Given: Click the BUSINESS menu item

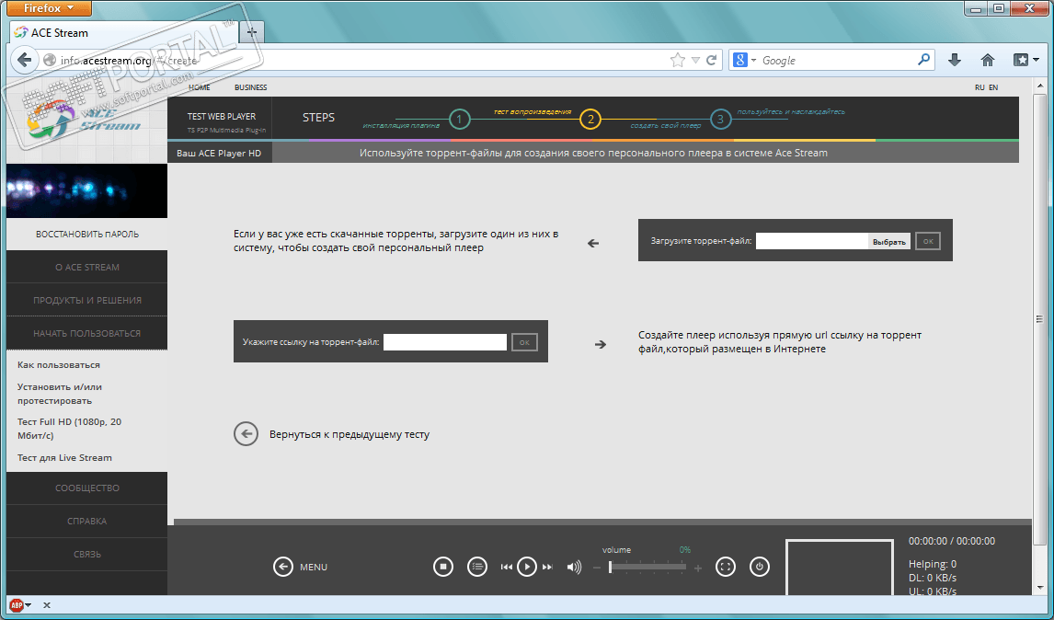Looking at the screenshot, I should (x=251, y=87).
